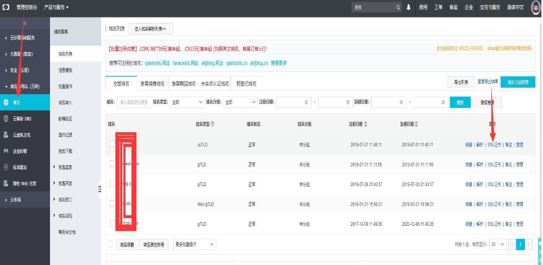Sort by 注册日期 using sort arrows
This screenshot has height=265, width=543.
[366, 124]
